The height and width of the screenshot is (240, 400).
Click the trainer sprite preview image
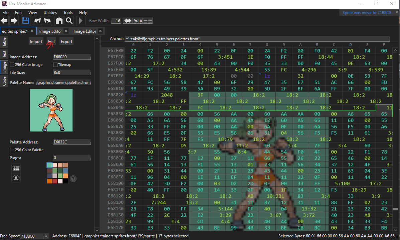(x=51, y=110)
